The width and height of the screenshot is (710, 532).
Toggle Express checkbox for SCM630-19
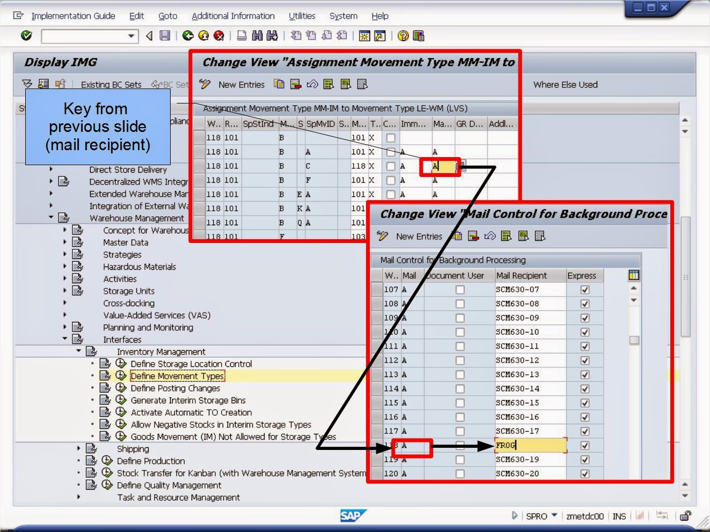(584, 459)
